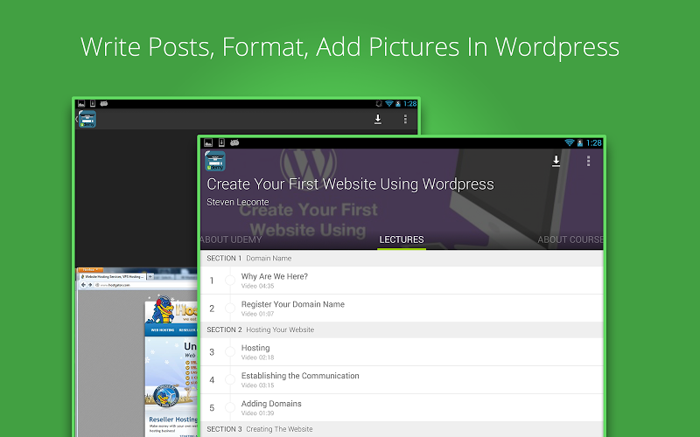Tap Video 03:15 duration label
Screen dimensions: 700x437
pyautogui.click(x=257, y=385)
